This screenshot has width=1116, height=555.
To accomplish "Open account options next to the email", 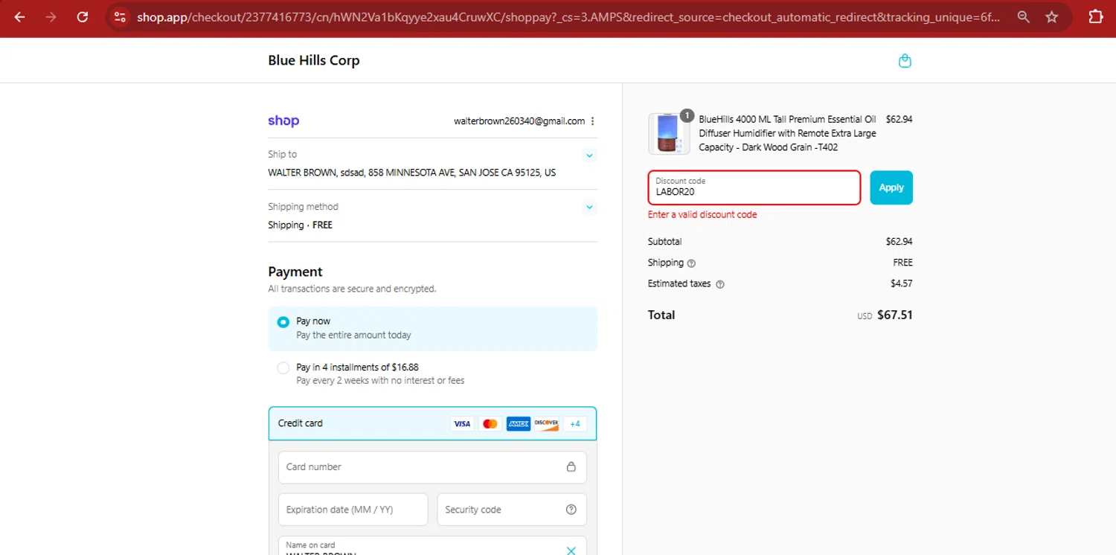I will point(593,121).
